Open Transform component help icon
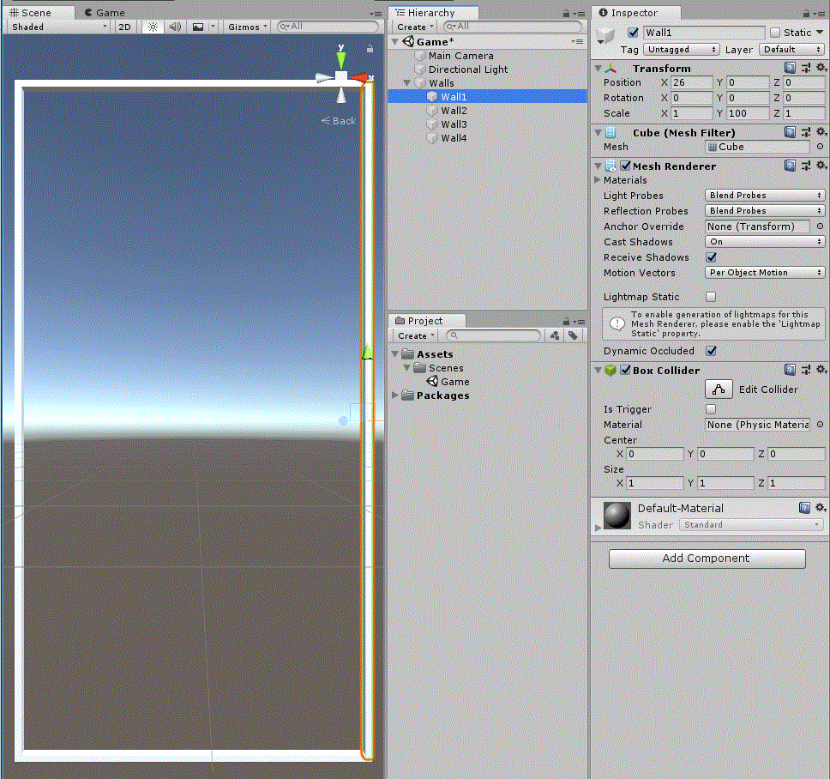 tap(791, 68)
